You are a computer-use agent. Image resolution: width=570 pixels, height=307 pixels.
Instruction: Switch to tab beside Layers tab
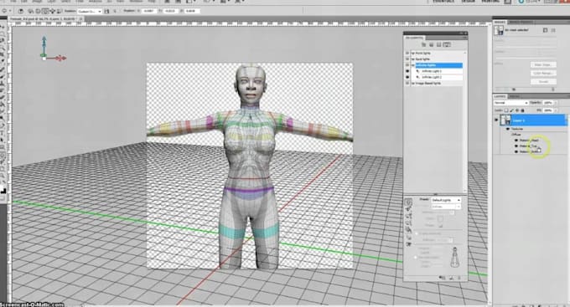click(x=514, y=96)
